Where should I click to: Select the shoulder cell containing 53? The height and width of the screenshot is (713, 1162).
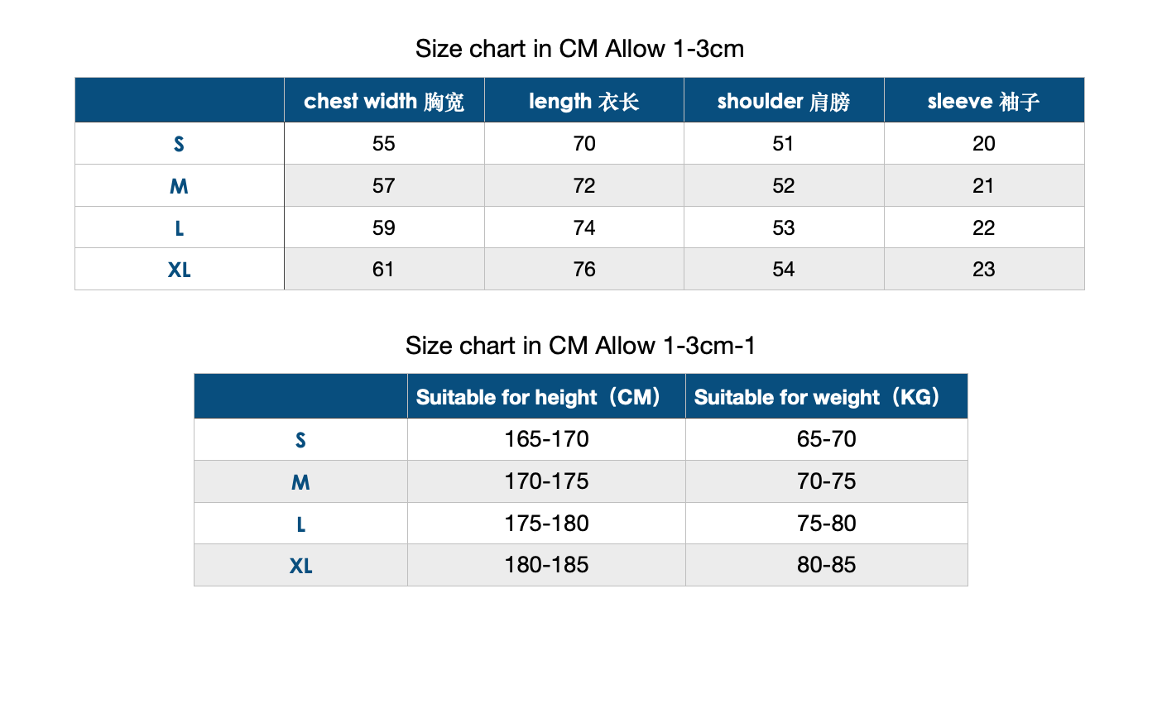coord(783,227)
